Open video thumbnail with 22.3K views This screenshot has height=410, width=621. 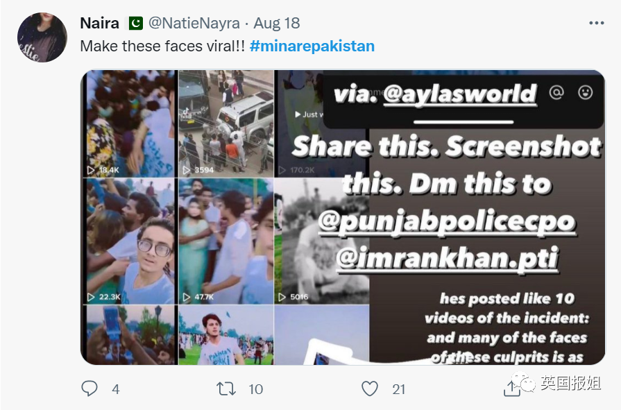coord(129,241)
